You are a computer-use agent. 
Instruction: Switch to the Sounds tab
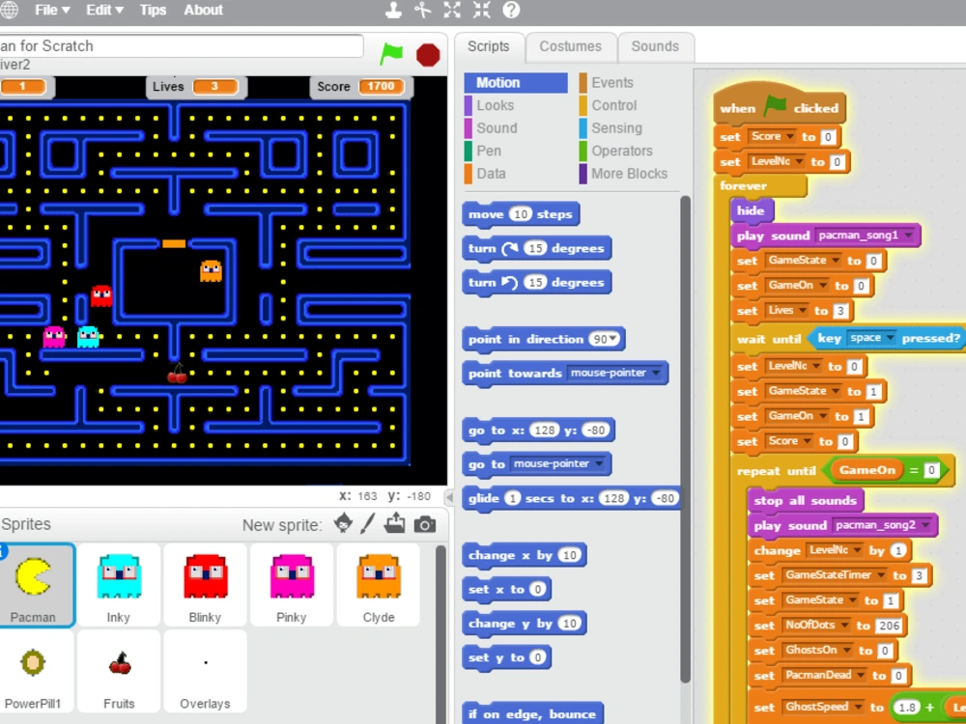coord(656,46)
